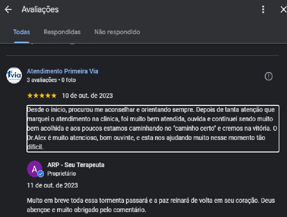Click the ARP - Seu Terapeuta owner name

click(76, 165)
